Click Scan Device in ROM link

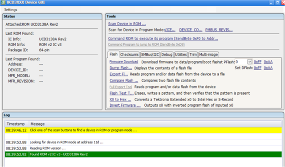pos(126,24)
